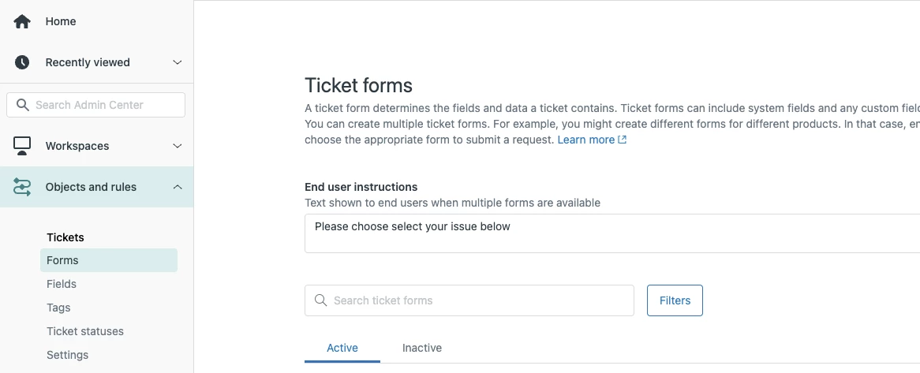Click the Home house icon
The height and width of the screenshot is (373, 920).
coord(22,21)
